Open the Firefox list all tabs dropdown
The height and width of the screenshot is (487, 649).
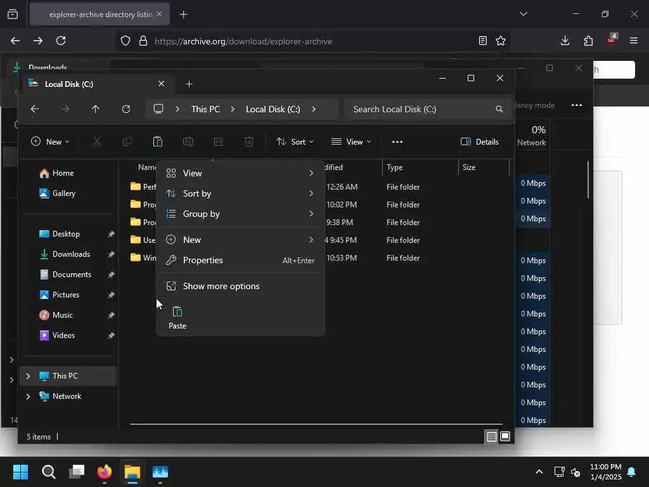click(x=524, y=14)
